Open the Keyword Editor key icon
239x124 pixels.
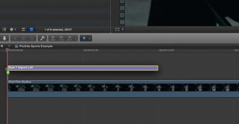click(x=42, y=38)
